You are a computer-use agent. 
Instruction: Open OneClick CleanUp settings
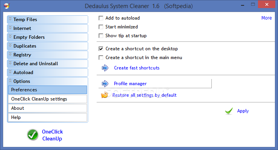point(47,99)
